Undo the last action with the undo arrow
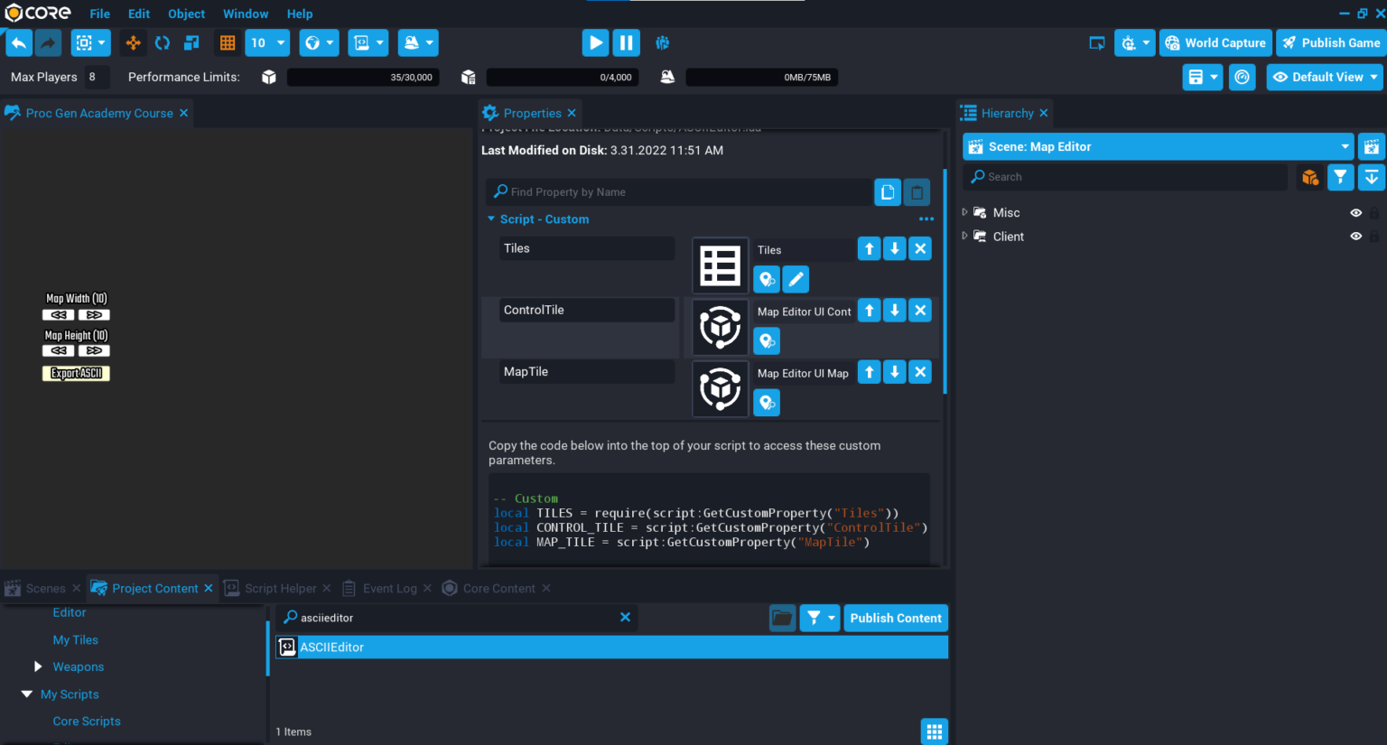The image size is (1387, 745). [19, 42]
